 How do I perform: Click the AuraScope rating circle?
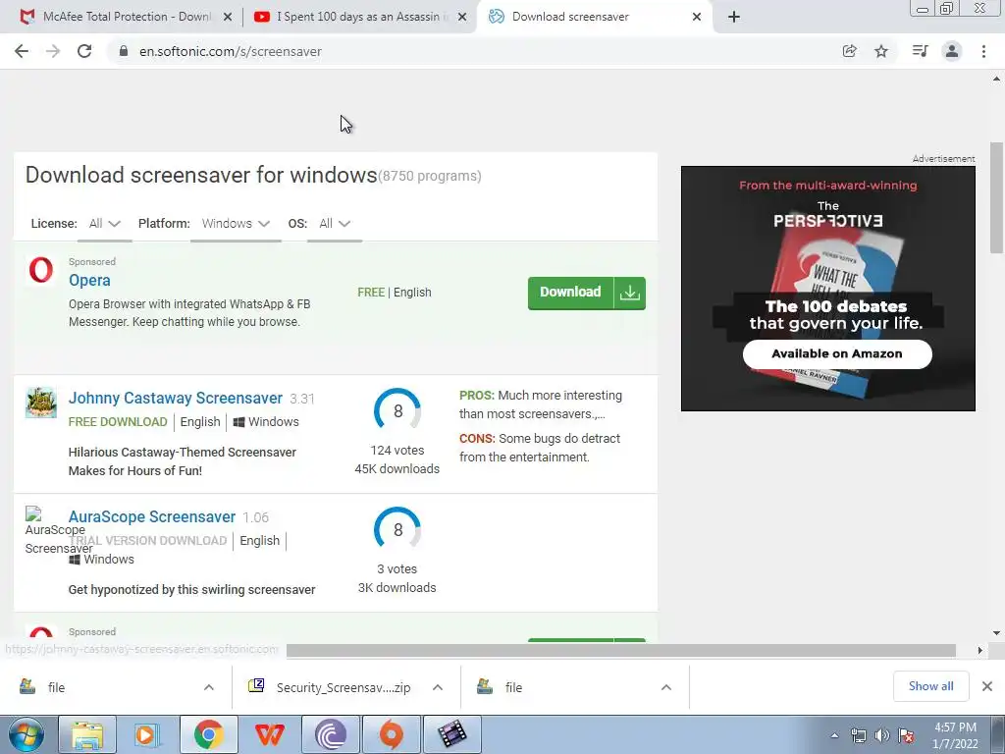397,530
